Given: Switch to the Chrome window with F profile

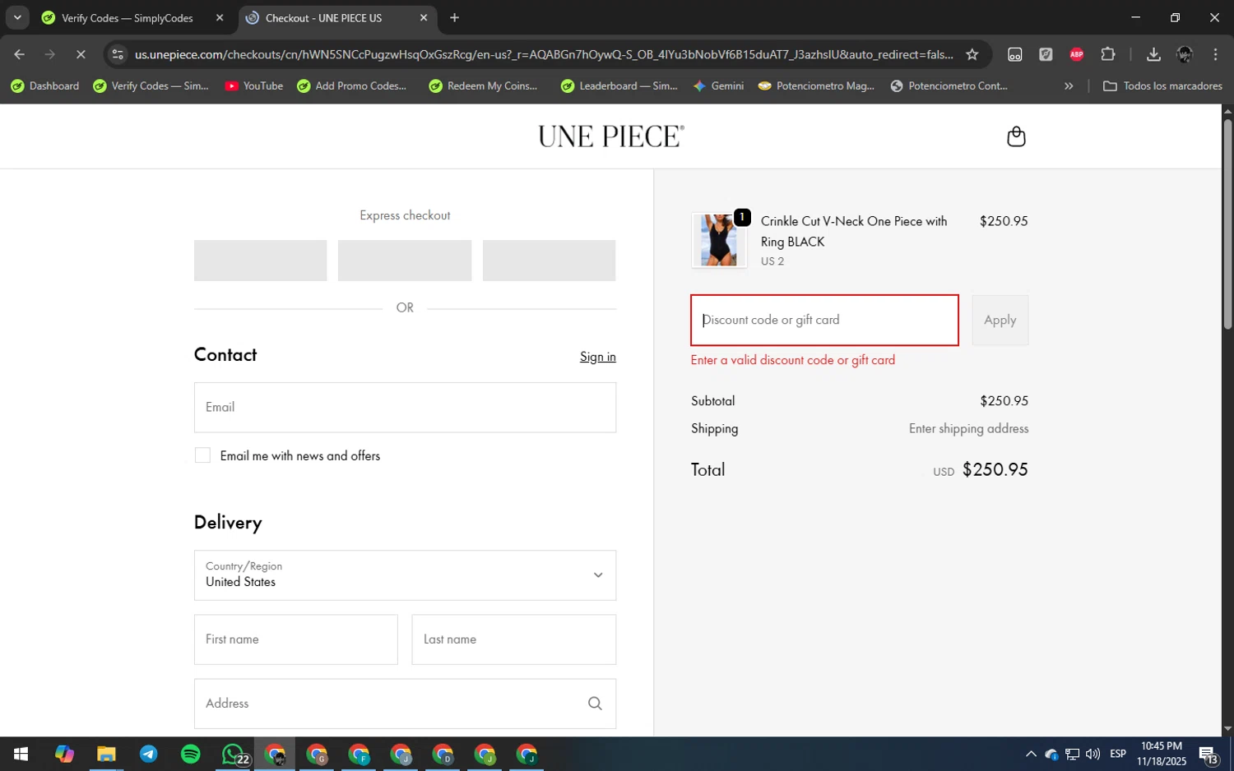Looking at the screenshot, I should point(359,754).
